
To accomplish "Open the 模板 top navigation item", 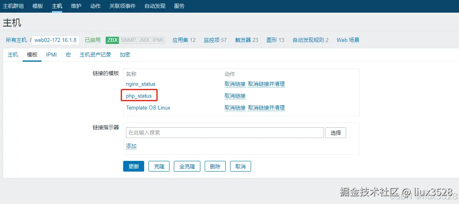I will coord(38,6).
